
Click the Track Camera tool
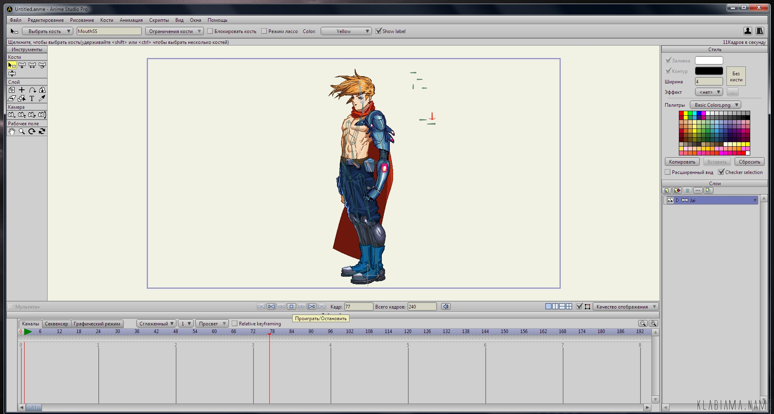pyautogui.click(x=12, y=115)
